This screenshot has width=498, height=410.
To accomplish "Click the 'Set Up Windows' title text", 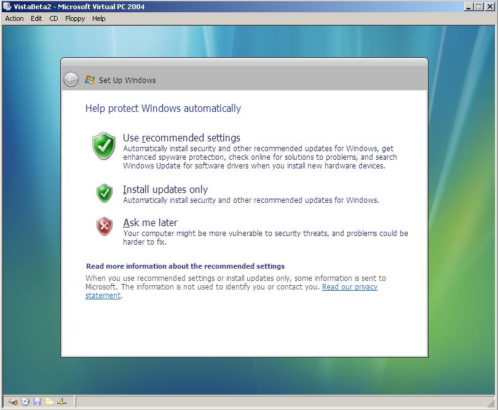I will pyautogui.click(x=127, y=80).
